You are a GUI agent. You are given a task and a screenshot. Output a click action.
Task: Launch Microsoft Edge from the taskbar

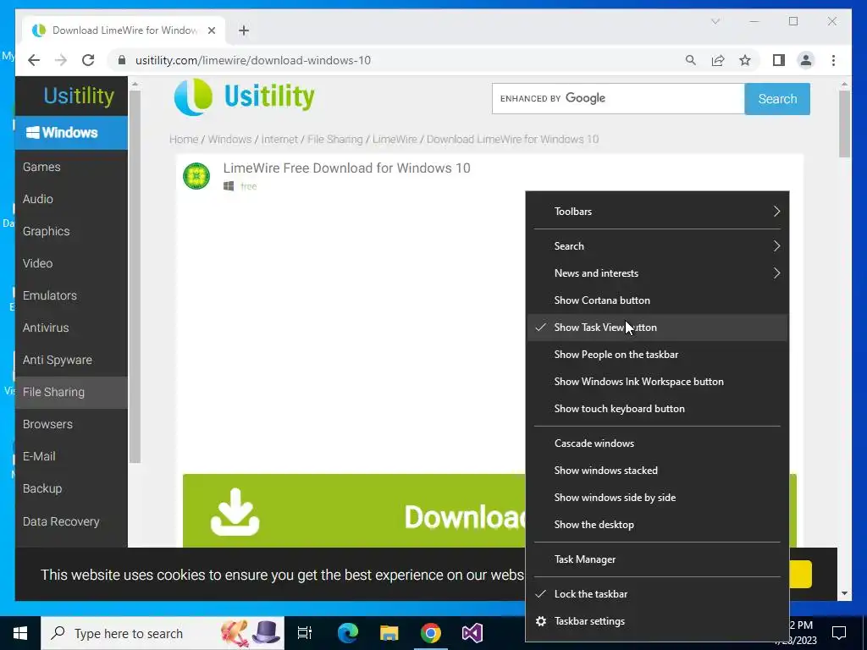(x=348, y=633)
